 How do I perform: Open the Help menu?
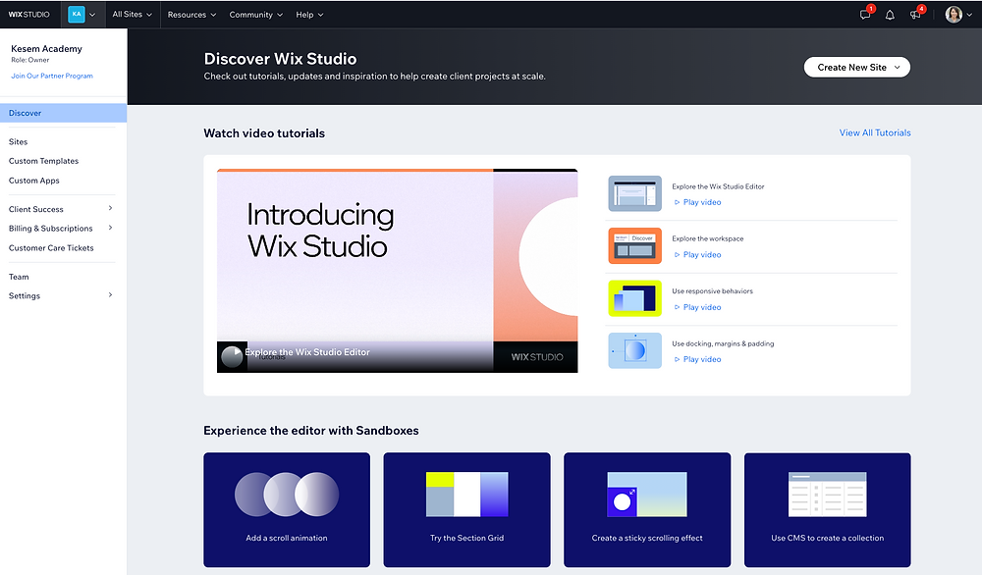pos(307,14)
